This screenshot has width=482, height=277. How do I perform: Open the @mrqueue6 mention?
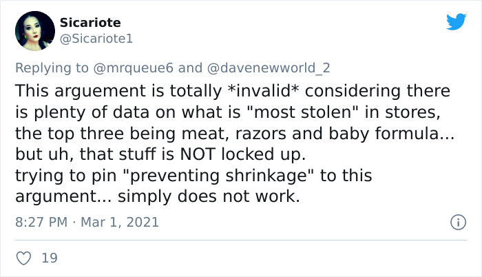[134, 68]
